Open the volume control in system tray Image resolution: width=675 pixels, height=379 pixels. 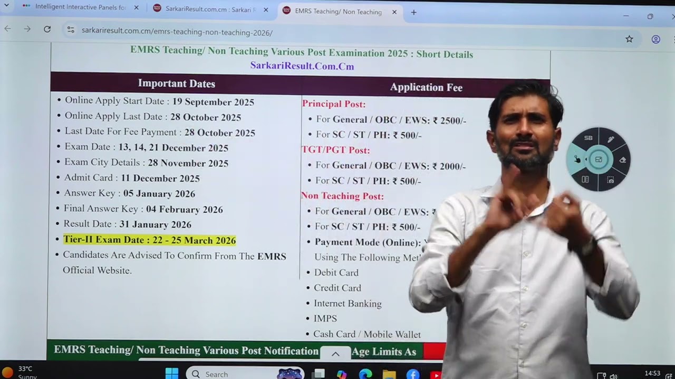tap(613, 376)
